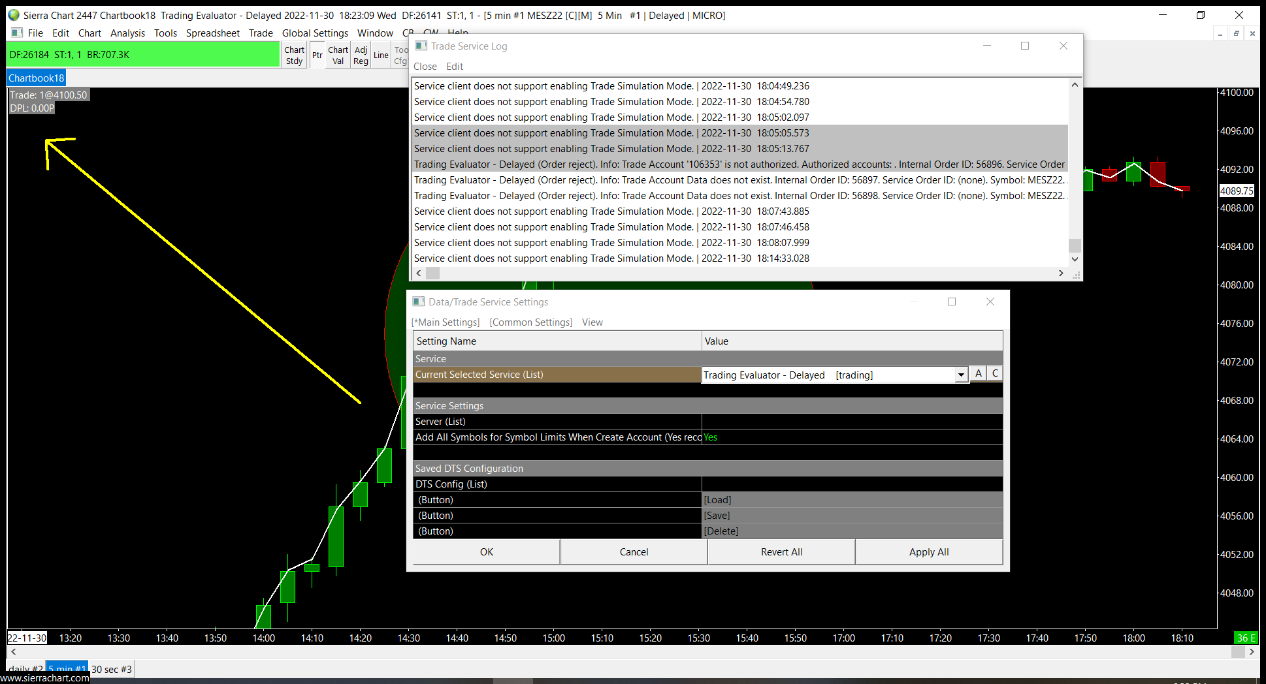Select the Chartbook18 tab
Image resolution: width=1266 pixels, height=684 pixels.
37,78
